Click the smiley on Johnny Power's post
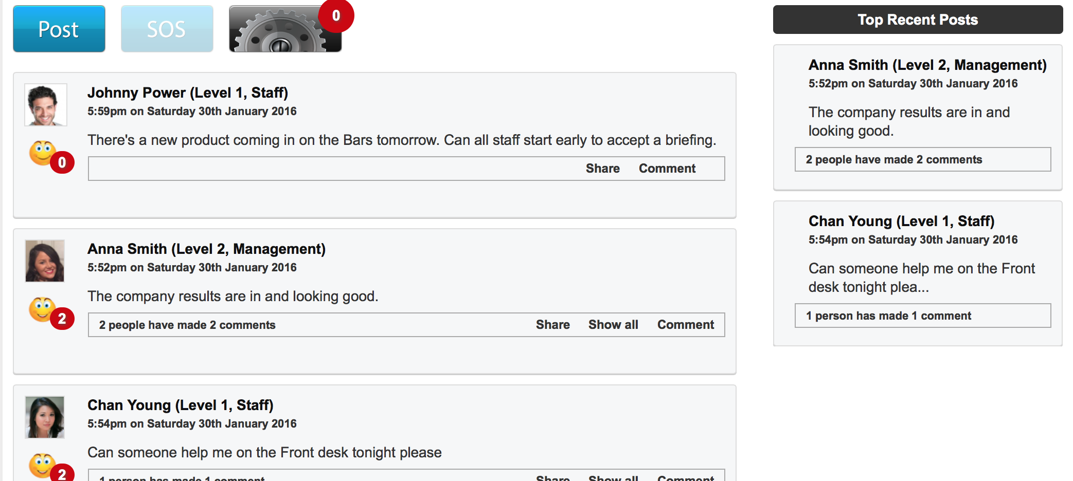 [x=42, y=153]
